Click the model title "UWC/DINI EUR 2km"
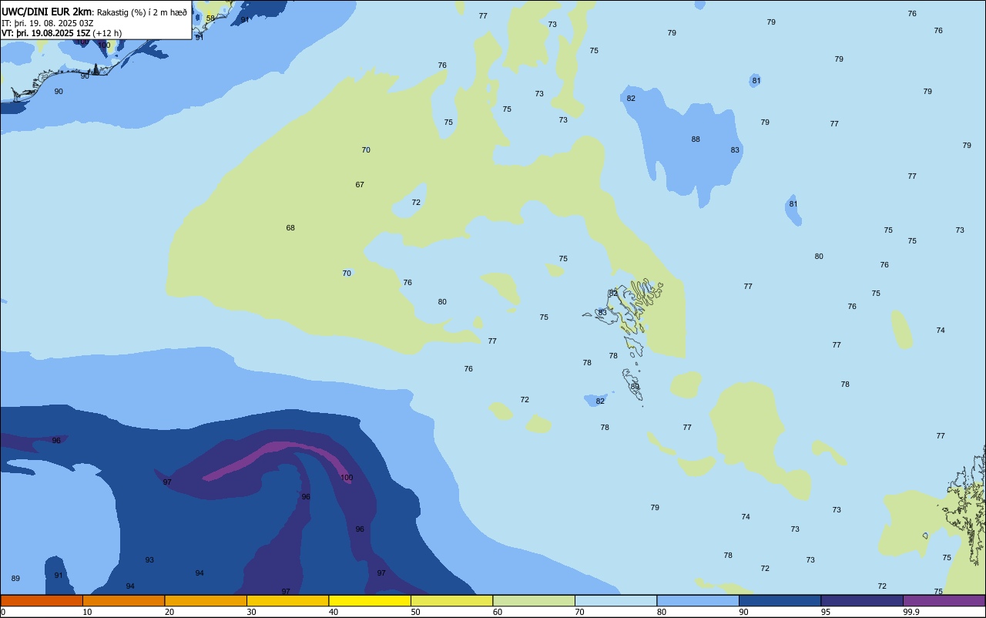 (47, 12)
